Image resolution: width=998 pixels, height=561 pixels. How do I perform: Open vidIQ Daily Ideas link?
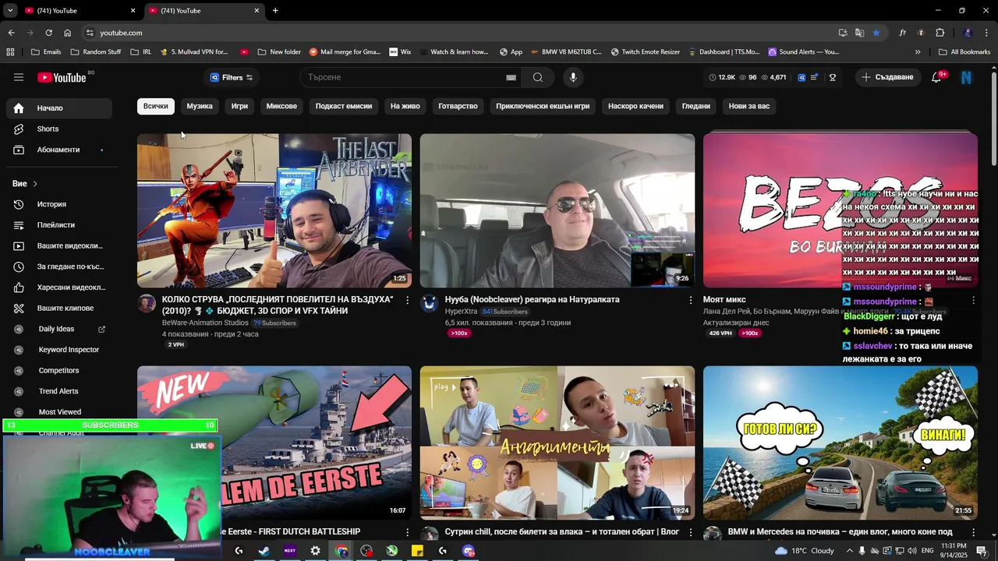59,329
